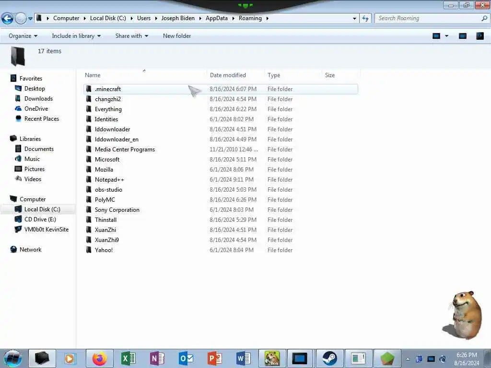Expand arrow after Users in breadcrumb
Image resolution: width=491 pixels, height=368 pixels.
(156, 19)
